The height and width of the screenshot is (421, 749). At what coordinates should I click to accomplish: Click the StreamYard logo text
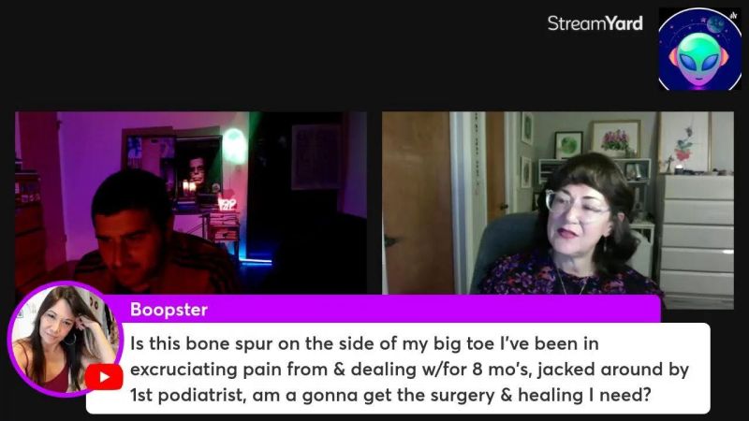click(595, 23)
